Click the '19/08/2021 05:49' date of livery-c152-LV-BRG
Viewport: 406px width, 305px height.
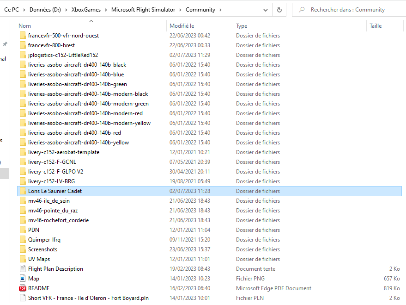coord(190,181)
